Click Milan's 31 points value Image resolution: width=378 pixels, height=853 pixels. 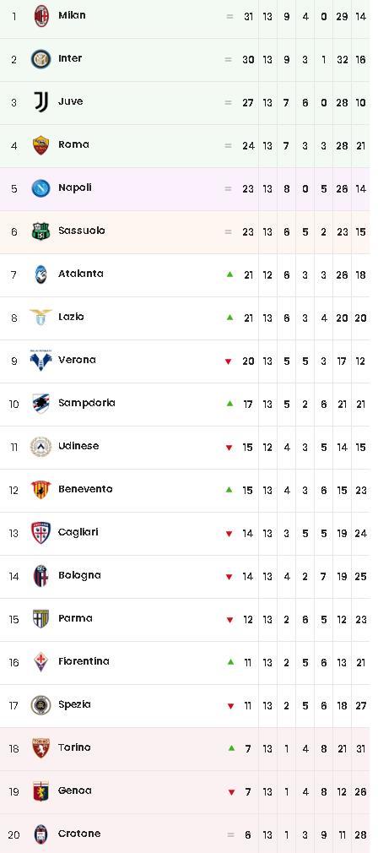248,17
